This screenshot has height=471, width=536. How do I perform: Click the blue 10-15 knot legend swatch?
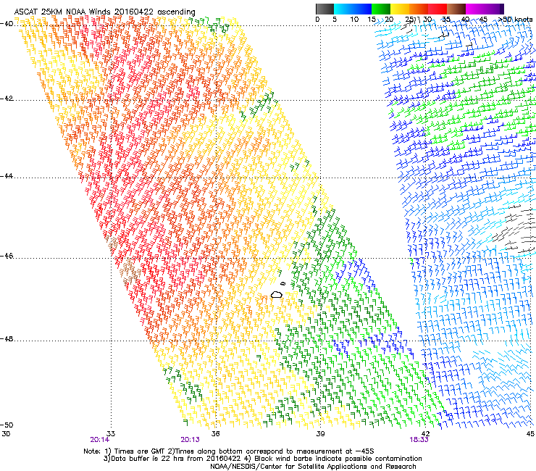362,9
